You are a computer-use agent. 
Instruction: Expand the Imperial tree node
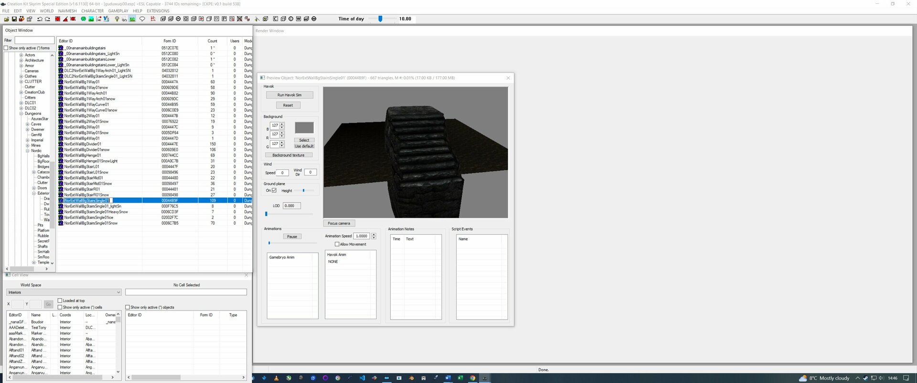[27, 140]
